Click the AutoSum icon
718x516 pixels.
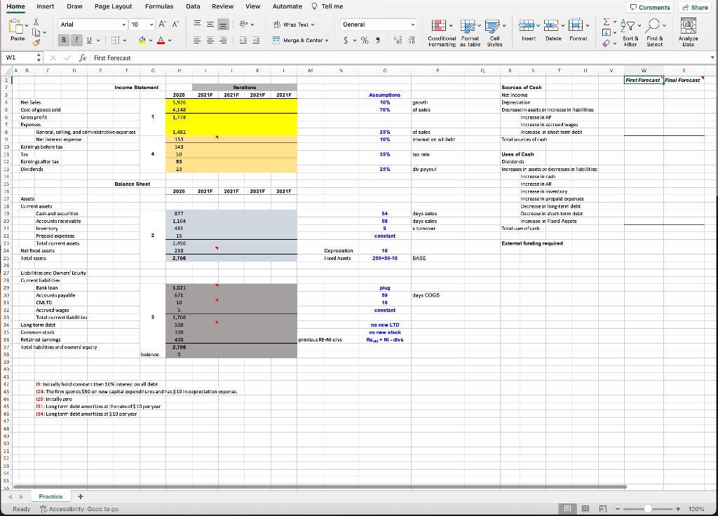606,22
